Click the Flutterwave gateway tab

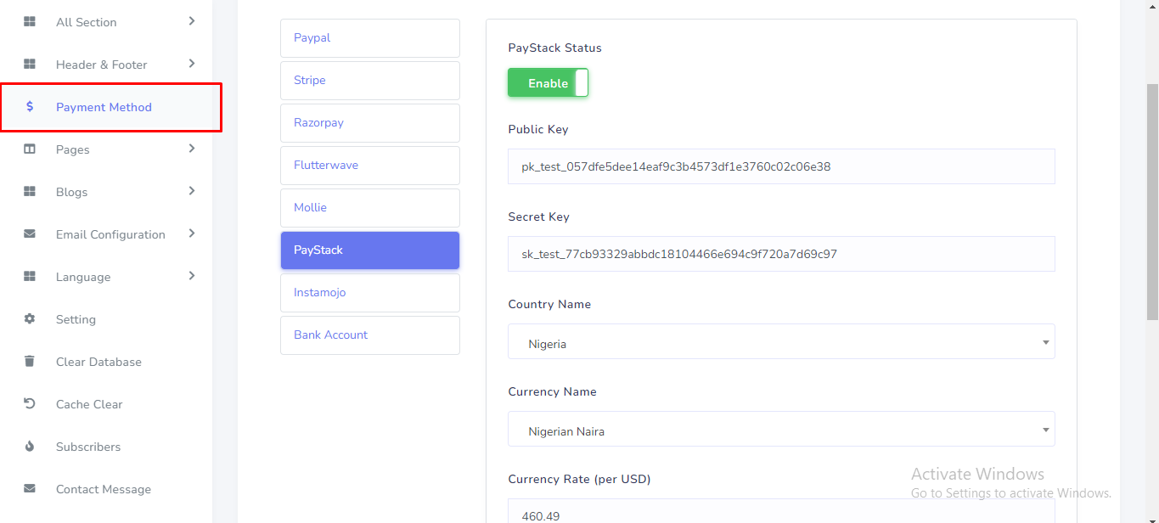point(370,166)
